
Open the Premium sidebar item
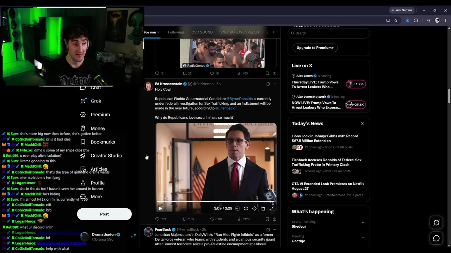tap(95, 115)
